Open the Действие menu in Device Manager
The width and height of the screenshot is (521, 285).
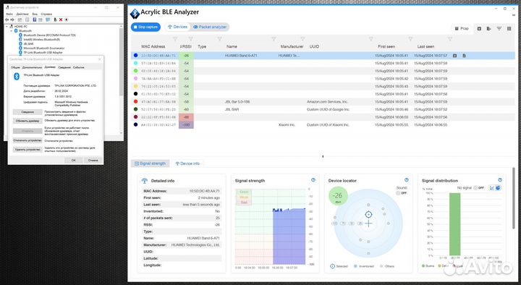pyautogui.click(x=22, y=14)
